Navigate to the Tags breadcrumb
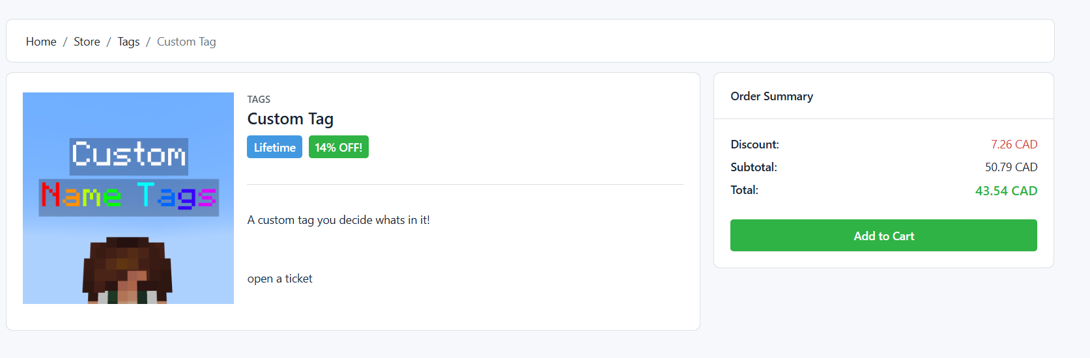 pos(128,42)
